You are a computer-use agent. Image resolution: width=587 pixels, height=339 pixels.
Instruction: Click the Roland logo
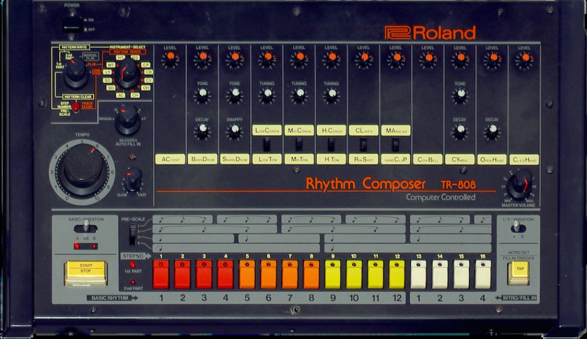[x=430, y=33]
